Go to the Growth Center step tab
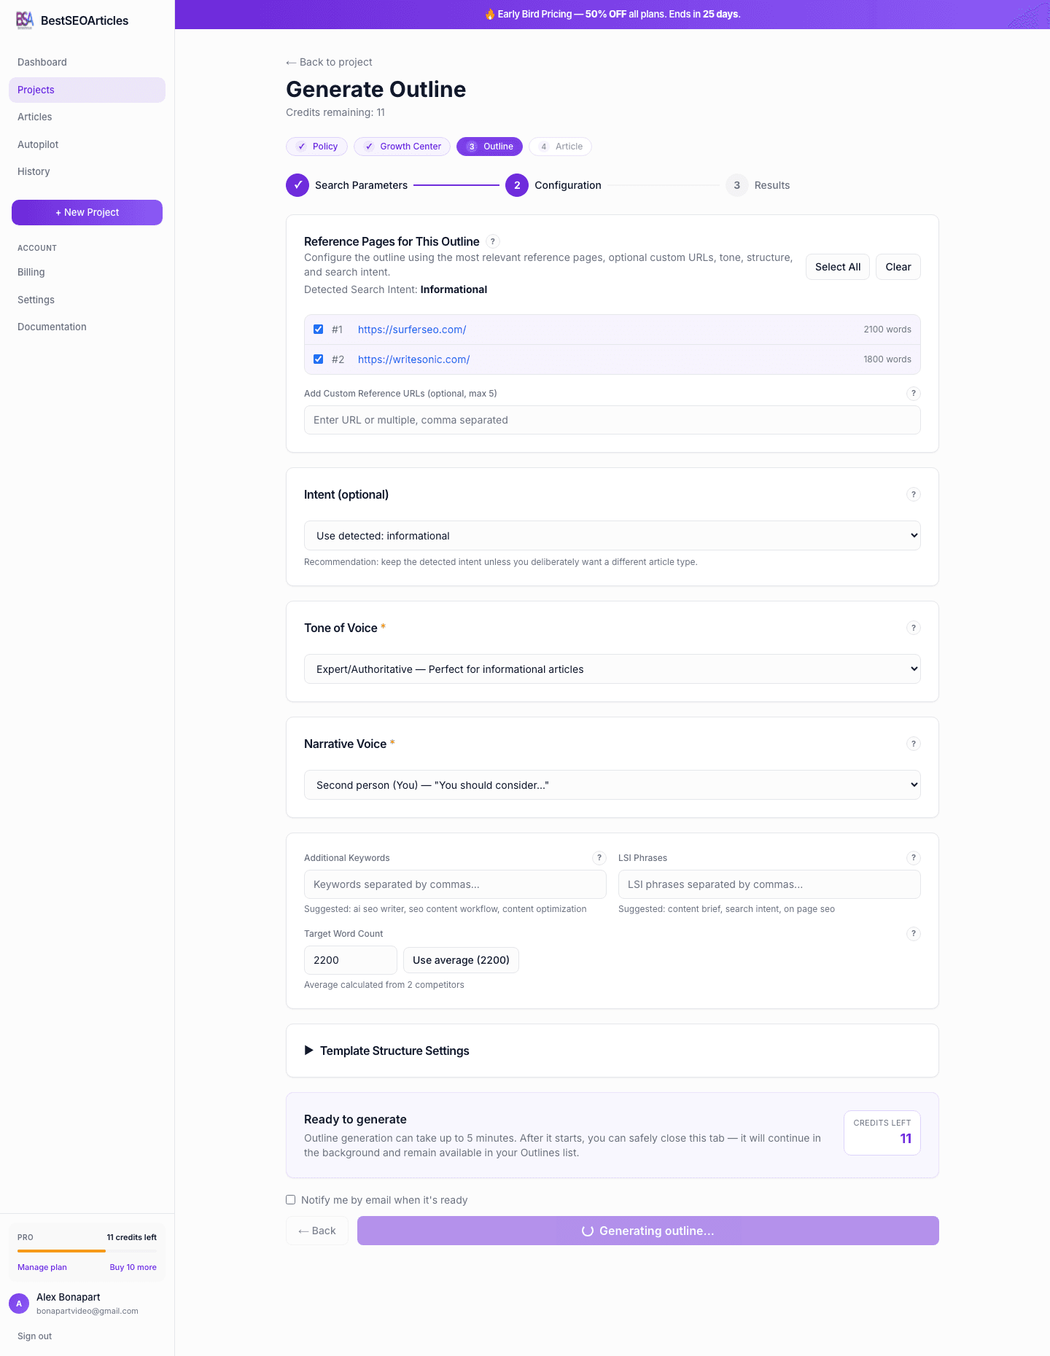 pos(402,147)
